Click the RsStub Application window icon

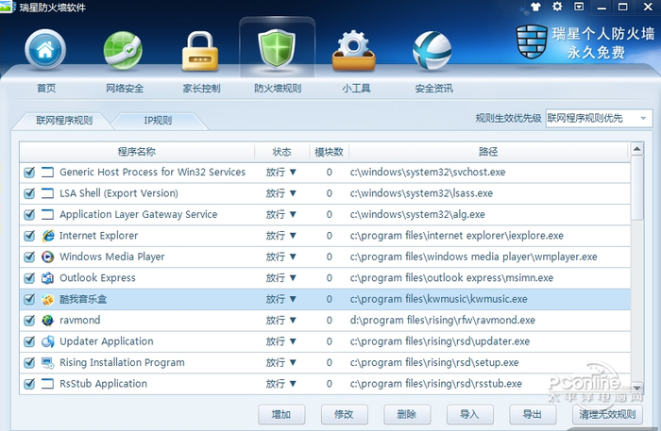pyautogui.click(x=48, y=384)
